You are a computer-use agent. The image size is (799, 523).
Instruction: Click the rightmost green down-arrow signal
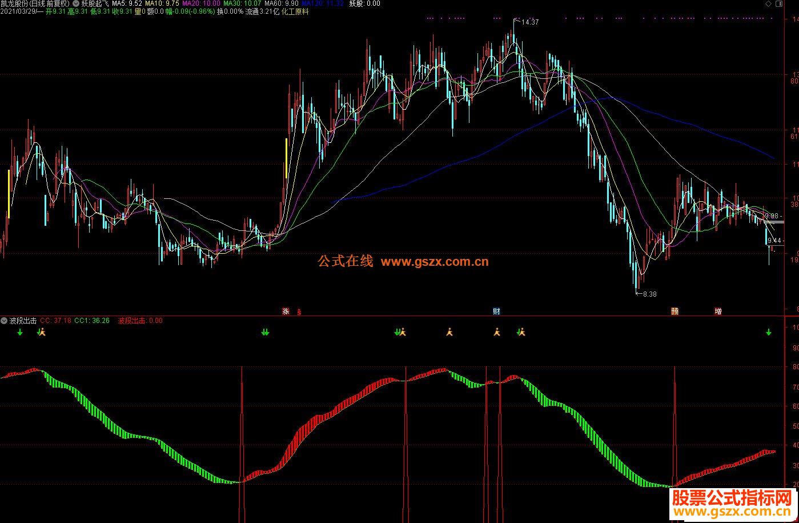pos(769,332)
